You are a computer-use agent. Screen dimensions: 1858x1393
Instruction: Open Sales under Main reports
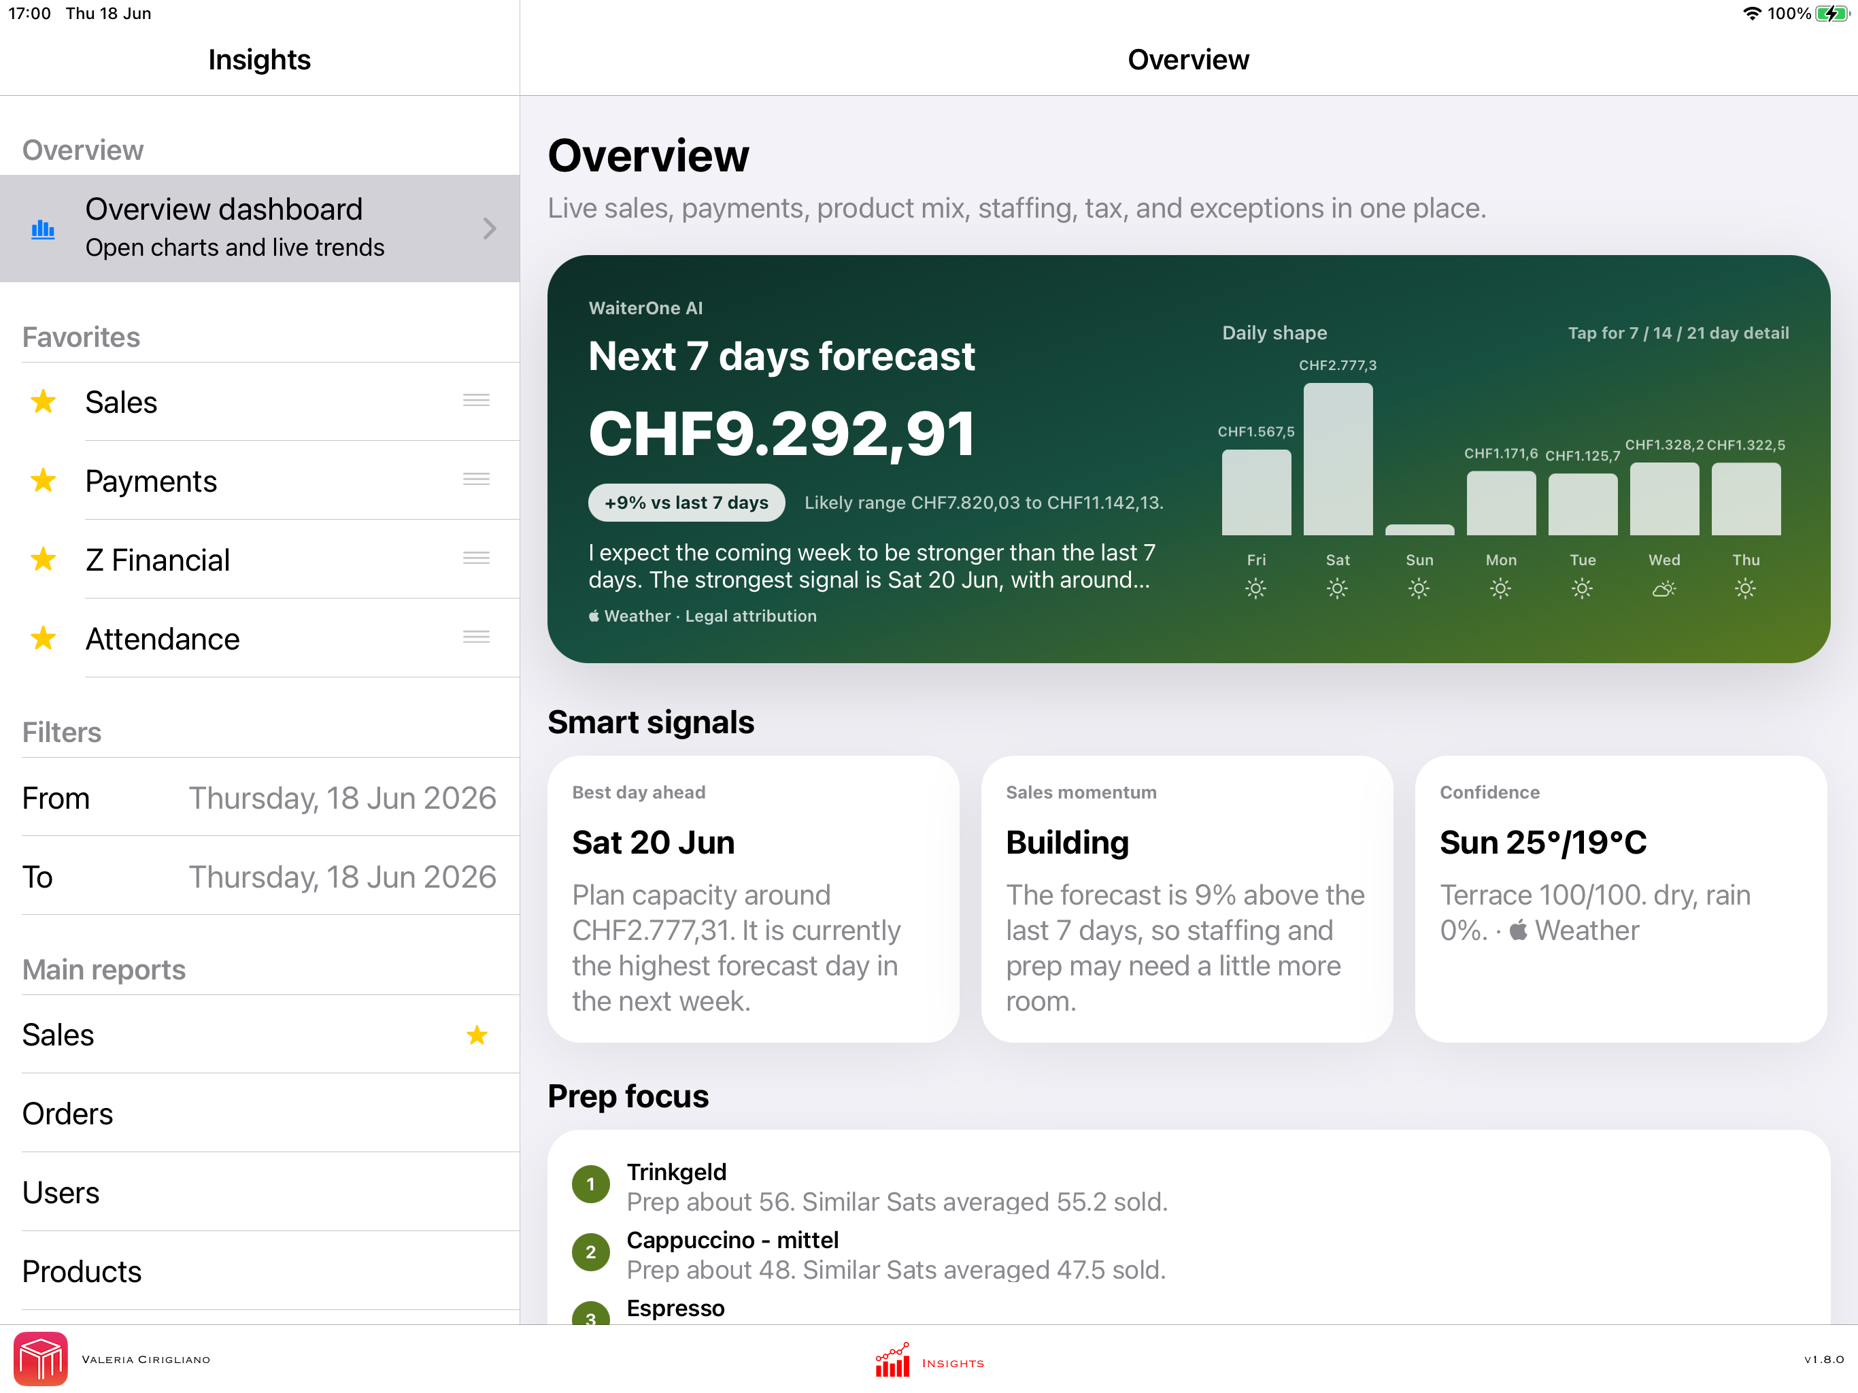click(x=260, y=1035)
